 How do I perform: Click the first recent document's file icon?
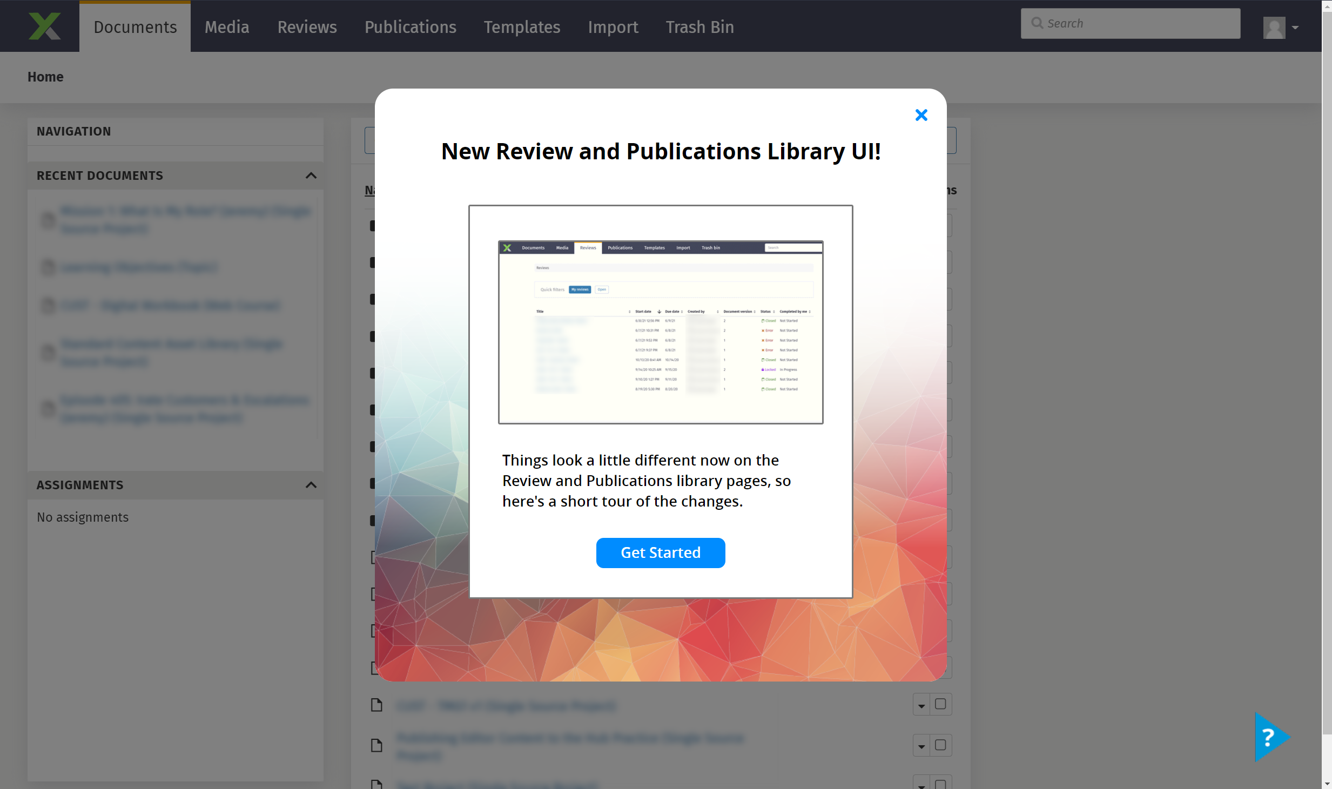coord(49,220)
